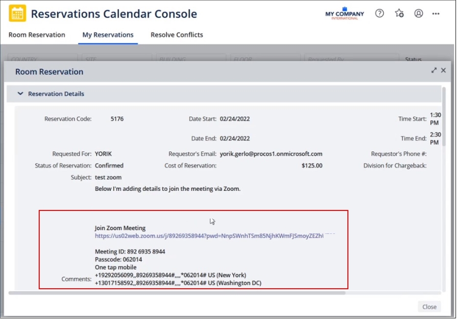
Task: Select the My Reservations tab
Action: (x=108, y=35)
